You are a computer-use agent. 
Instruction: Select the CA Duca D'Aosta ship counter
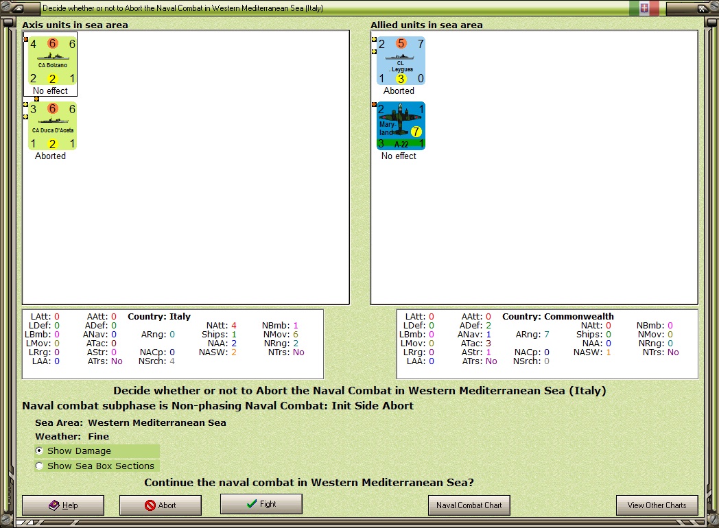click(x=52, y=126)
